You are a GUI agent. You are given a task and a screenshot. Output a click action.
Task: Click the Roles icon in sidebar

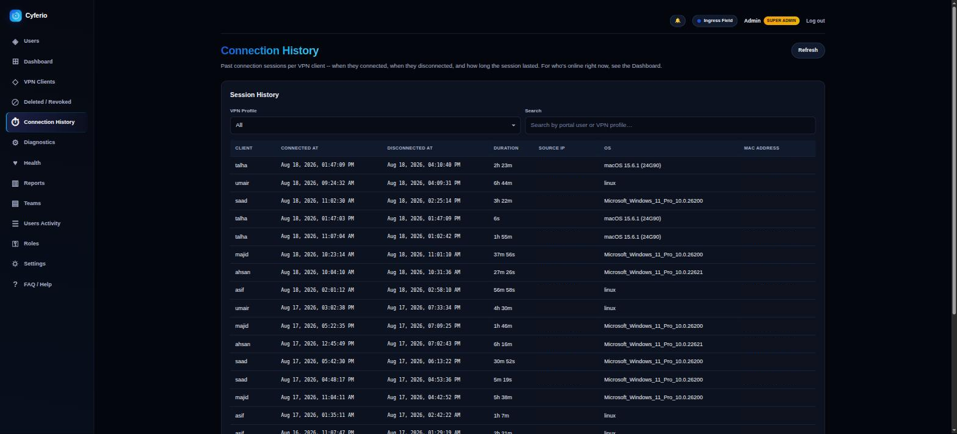[x=15, y=244]
